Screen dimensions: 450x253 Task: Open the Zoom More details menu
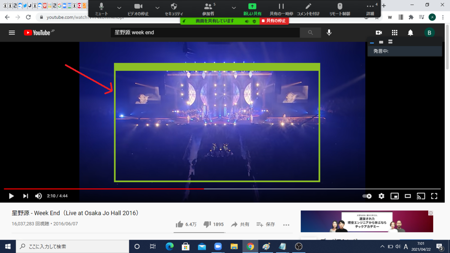coord(370,9)
